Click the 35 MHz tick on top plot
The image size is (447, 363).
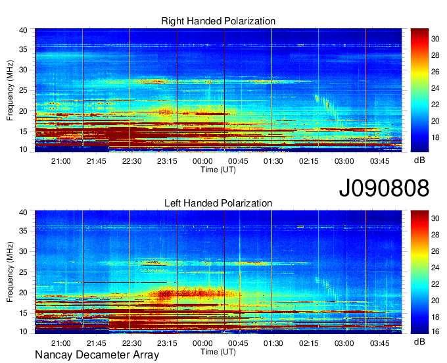coord(23,49)
